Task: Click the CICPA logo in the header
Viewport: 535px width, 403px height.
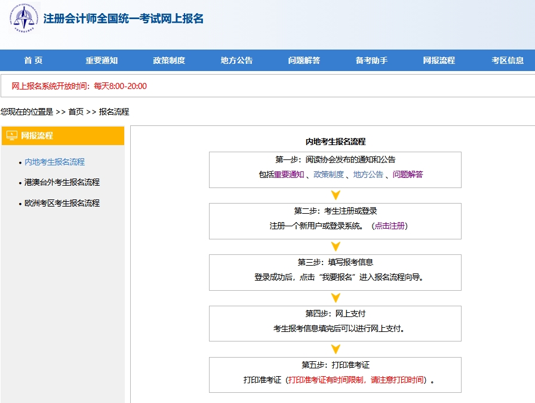Action: click(x=24, y=18)
